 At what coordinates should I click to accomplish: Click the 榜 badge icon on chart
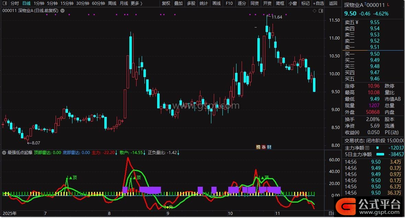point(258,147)
